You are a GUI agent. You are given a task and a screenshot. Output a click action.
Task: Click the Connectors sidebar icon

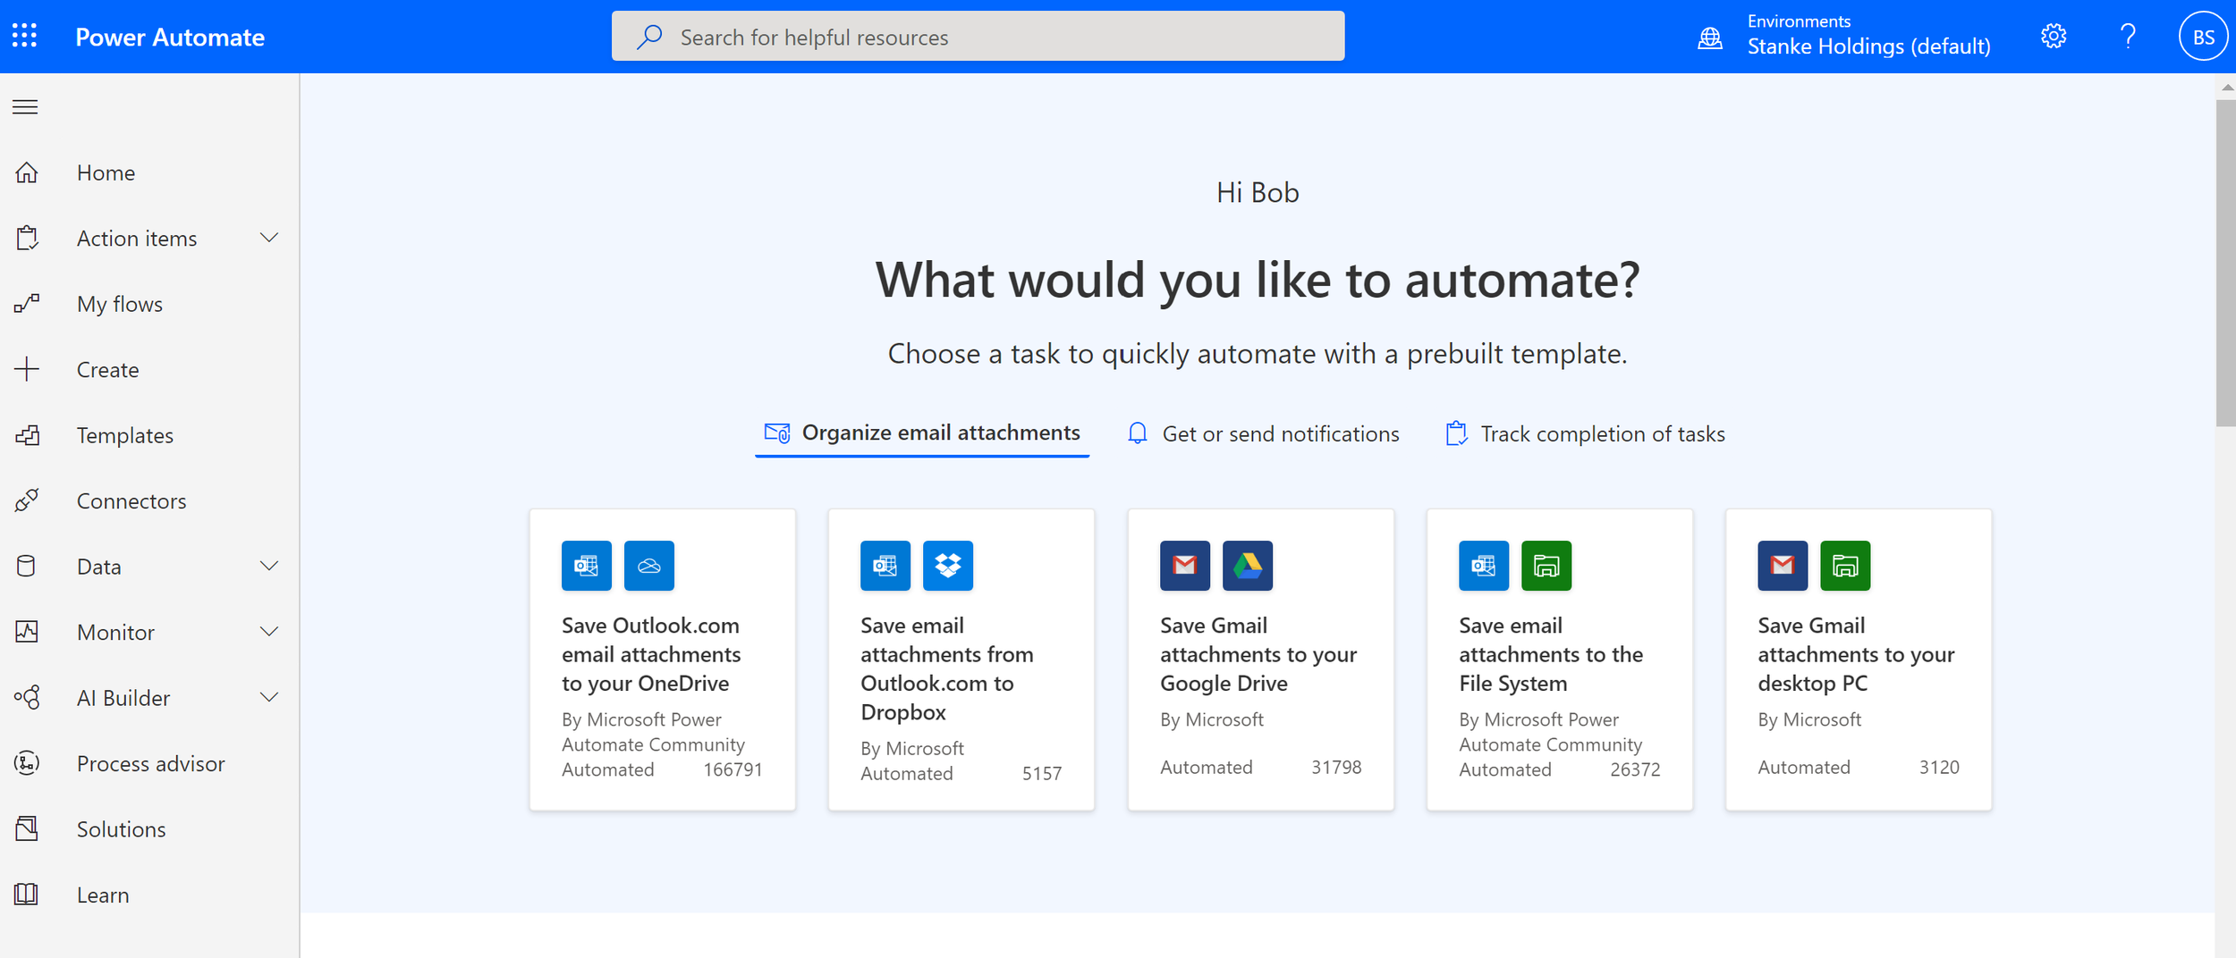pyautogui.click(x=28, y=500)
